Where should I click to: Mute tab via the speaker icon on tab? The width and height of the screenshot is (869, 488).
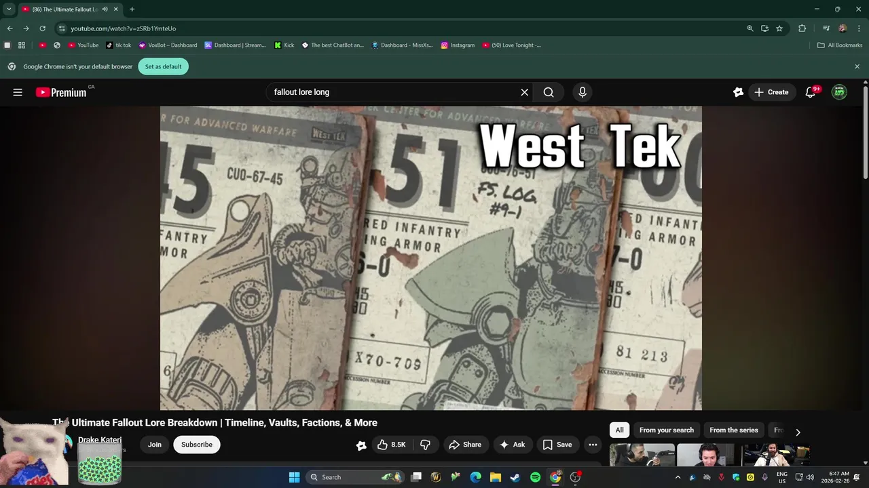tap(105, 9)
